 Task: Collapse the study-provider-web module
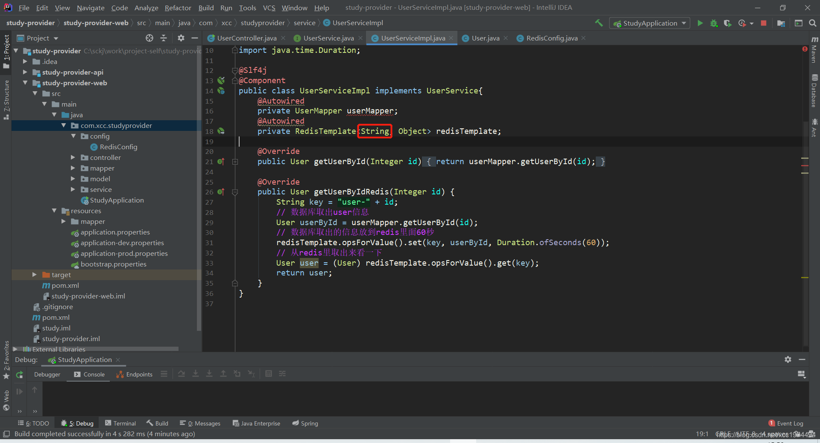[x=25, y=83]
